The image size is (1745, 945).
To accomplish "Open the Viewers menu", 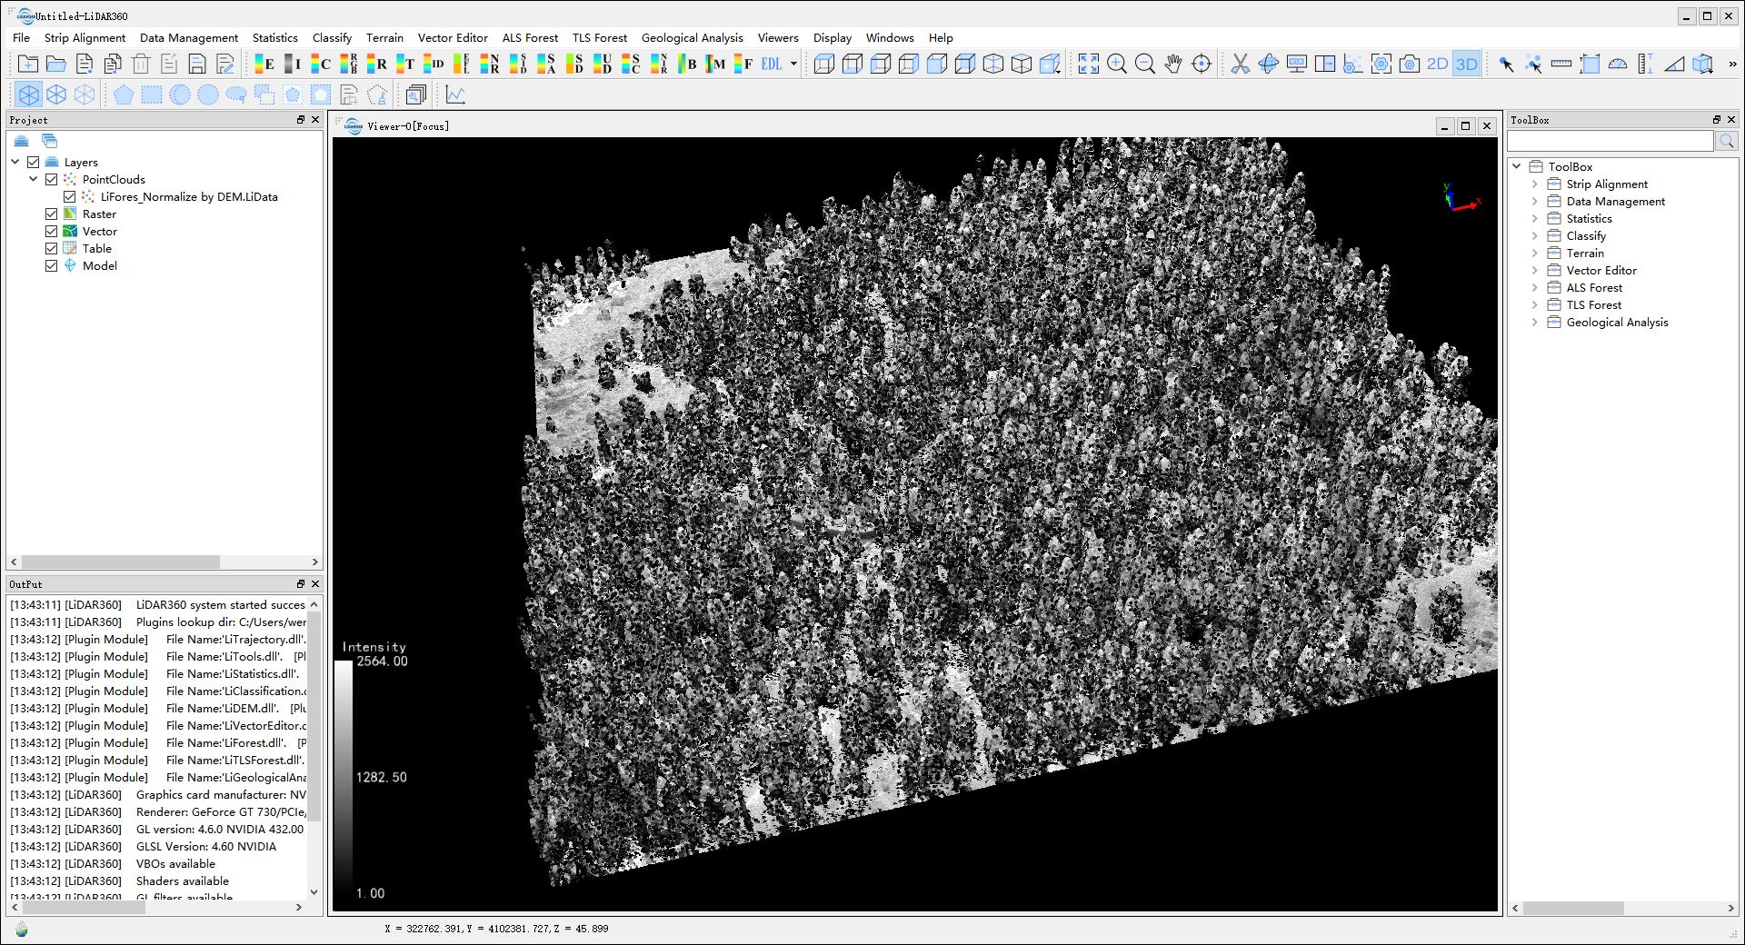I will (778, 38).
